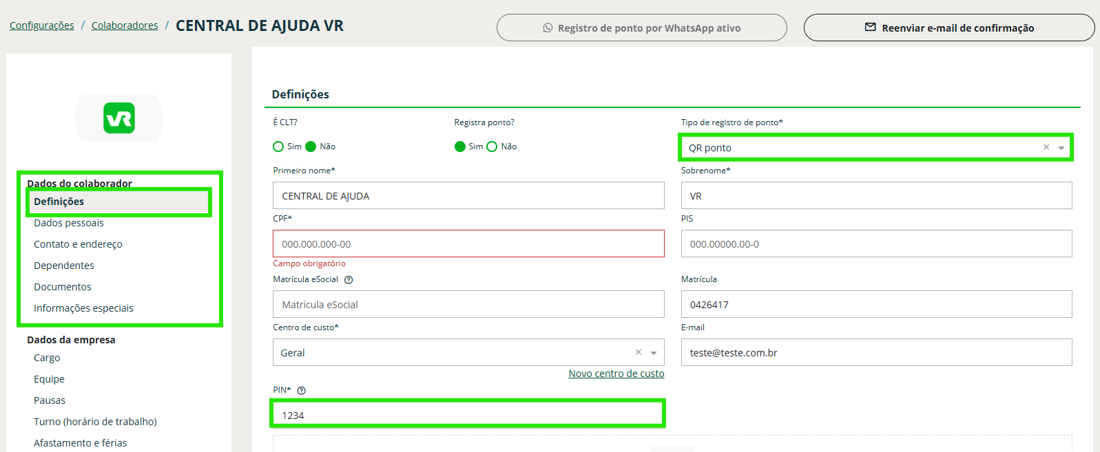Screen dimensions: 1100x452
Task: Click the PIN input field
Action: [x=468, y=415]
